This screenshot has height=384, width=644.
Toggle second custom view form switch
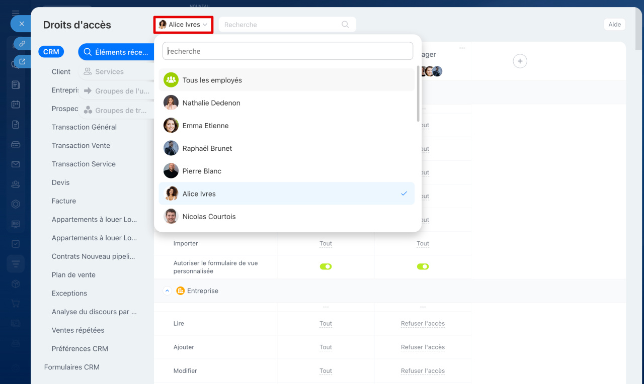(423, 266)
